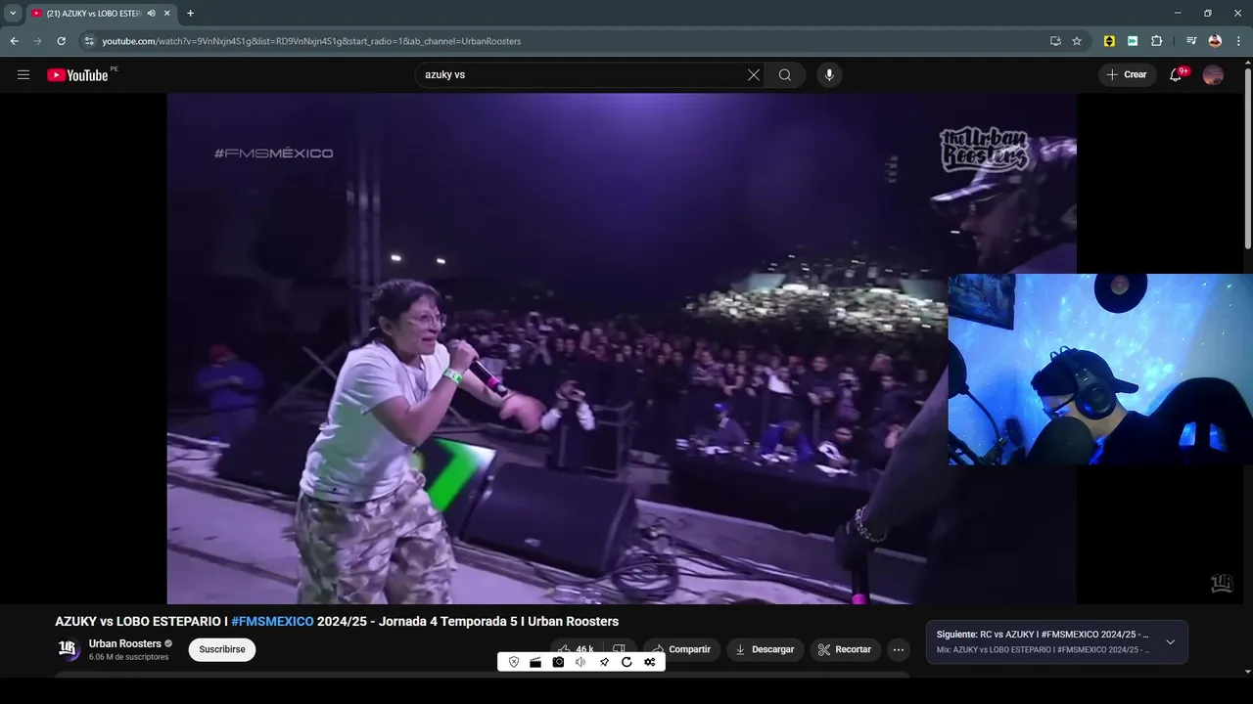This screenshot has height=704, width=1253.
Task: Open the Crear menu
Action: point(1127,75)
